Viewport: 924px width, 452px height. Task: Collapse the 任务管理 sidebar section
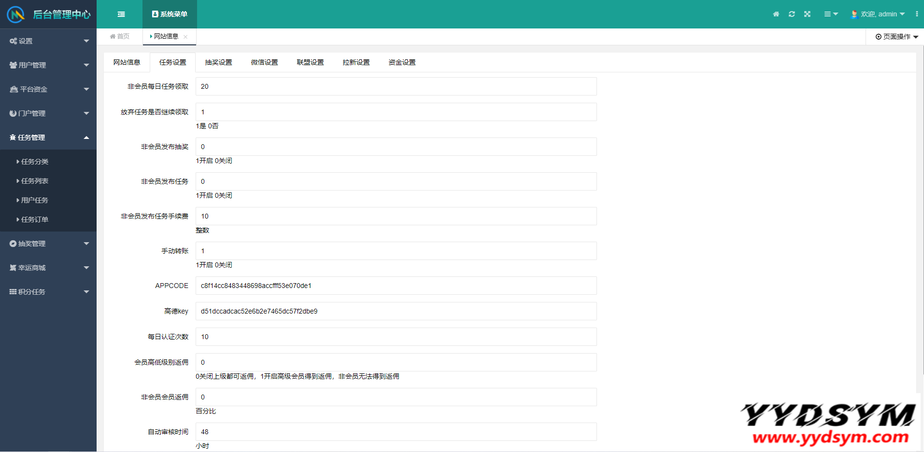pos(48,137)
